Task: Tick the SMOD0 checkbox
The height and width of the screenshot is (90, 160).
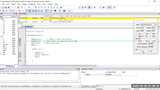Action: click(x=137, y=36)
